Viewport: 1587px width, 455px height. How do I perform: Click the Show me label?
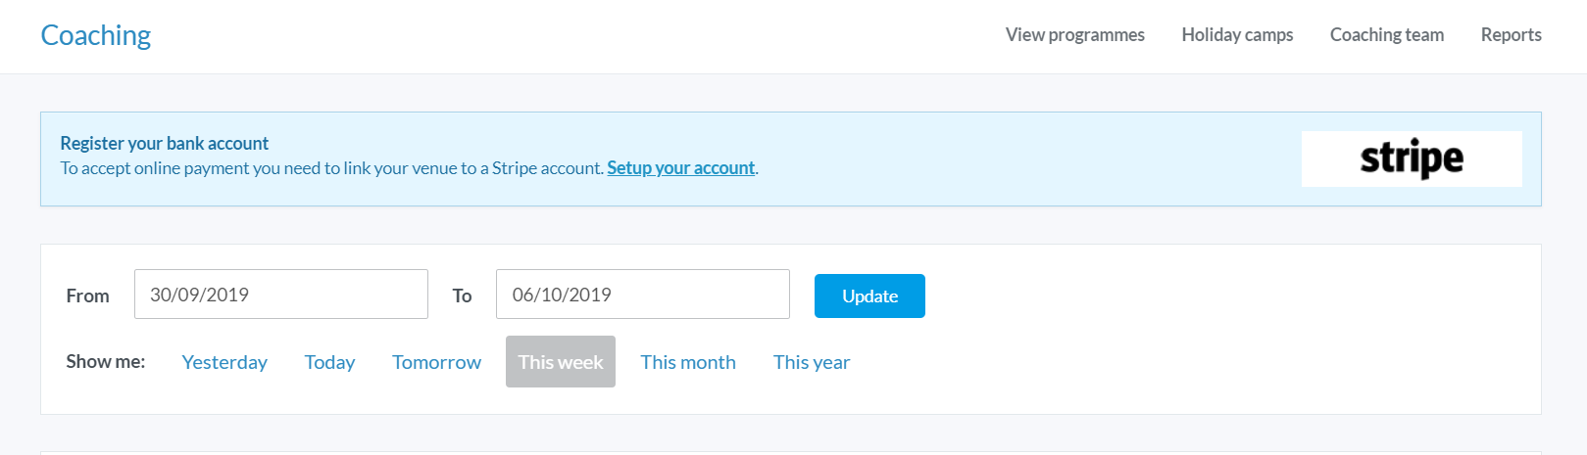coord(105,362)
